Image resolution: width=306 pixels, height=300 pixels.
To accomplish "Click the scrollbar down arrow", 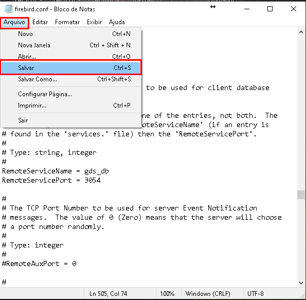I will tap(301, 283).
